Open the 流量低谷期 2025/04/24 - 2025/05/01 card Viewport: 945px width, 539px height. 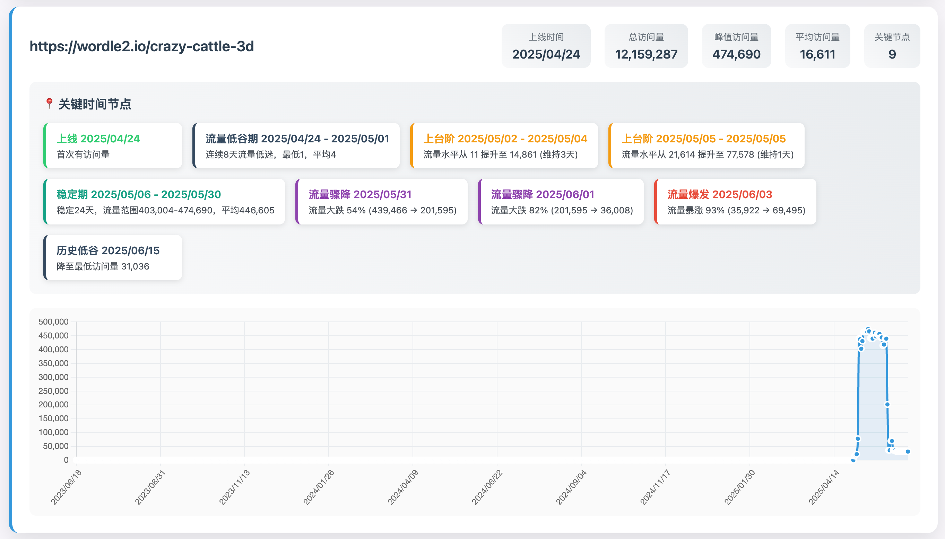296,146
